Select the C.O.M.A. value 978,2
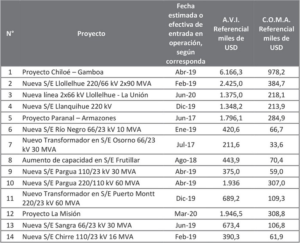Image resolution: width=300 pixels, height=243 pixels. (x=277, y=72)
